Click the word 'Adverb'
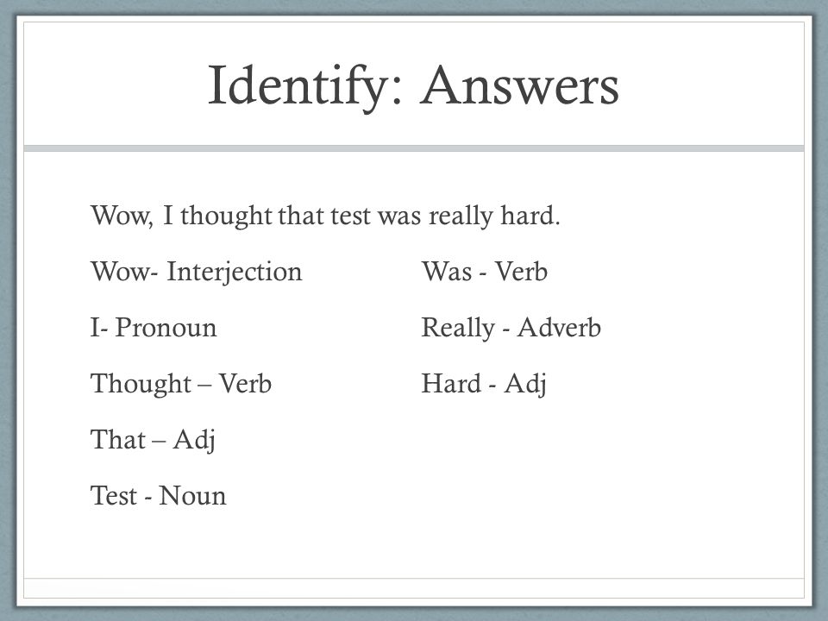Image resolution: width=828 pixels, height=621 pixels. tap(559, 328)
